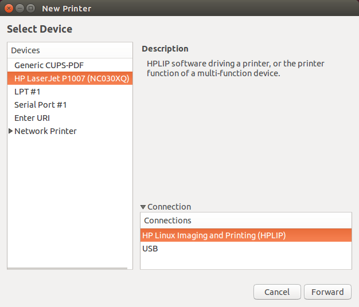Expand the Network Printer tree arrow

click(10, 131)
